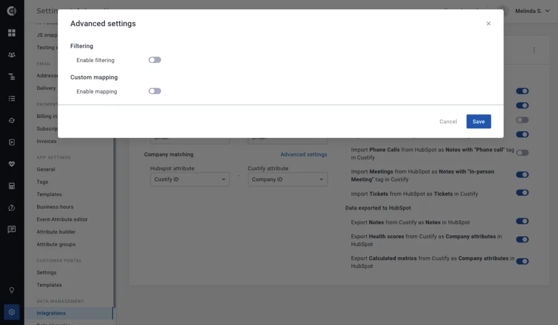Toggle the Enable filtering switch
Viewport: 558px width, 325px height.
click(x=155, y=60)
